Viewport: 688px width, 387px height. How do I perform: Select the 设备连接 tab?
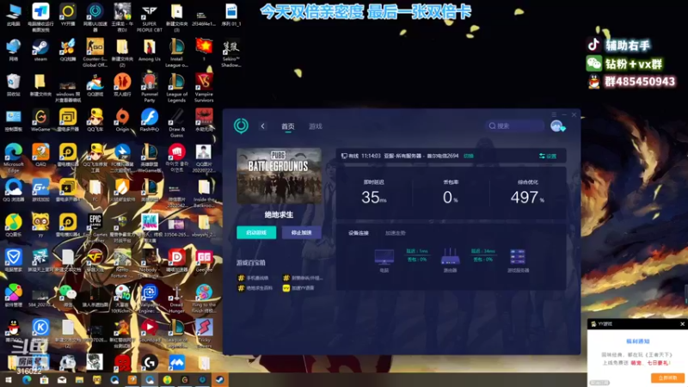coord(358,233)
